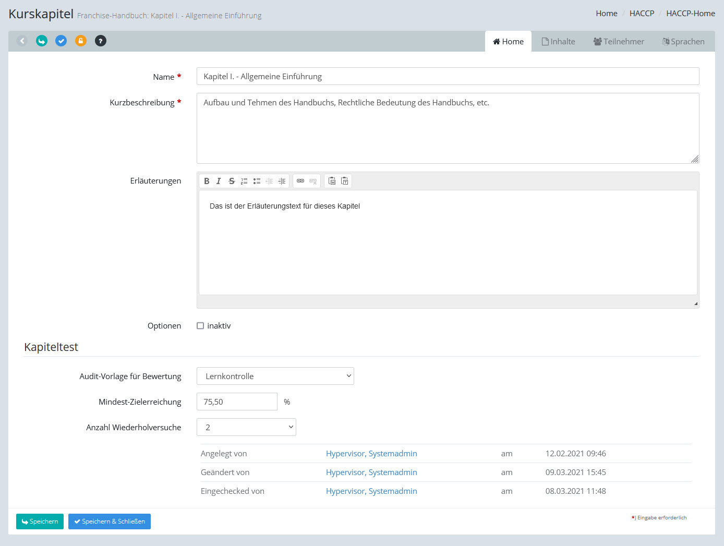The image size is (724, 546).
Task: Toggle bold formatting in the editor
Action: tap(207, 181)
